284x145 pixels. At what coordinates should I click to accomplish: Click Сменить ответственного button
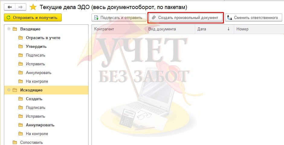(x=253, y=18)
